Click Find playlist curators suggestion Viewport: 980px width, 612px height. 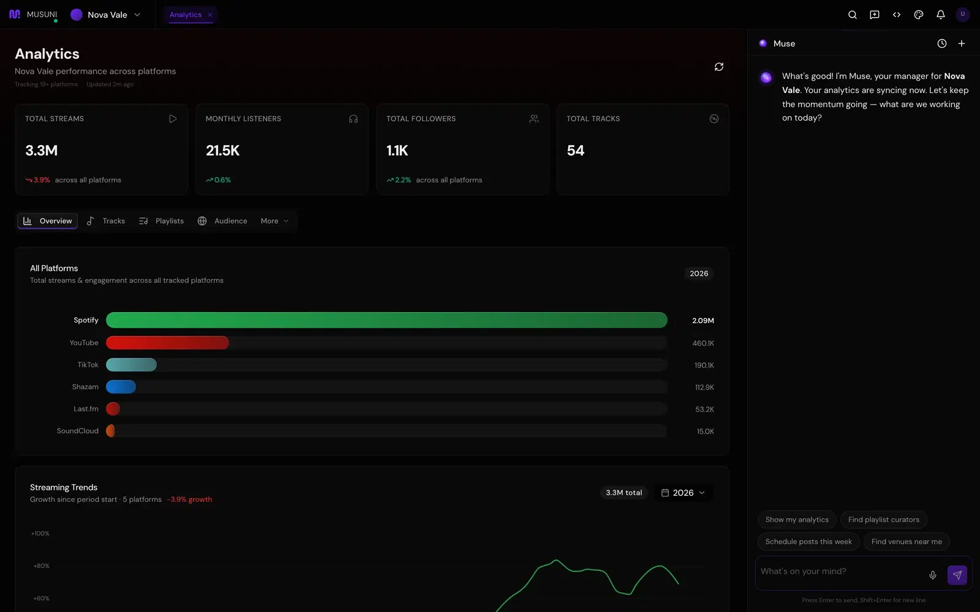(x=883, y=520)
